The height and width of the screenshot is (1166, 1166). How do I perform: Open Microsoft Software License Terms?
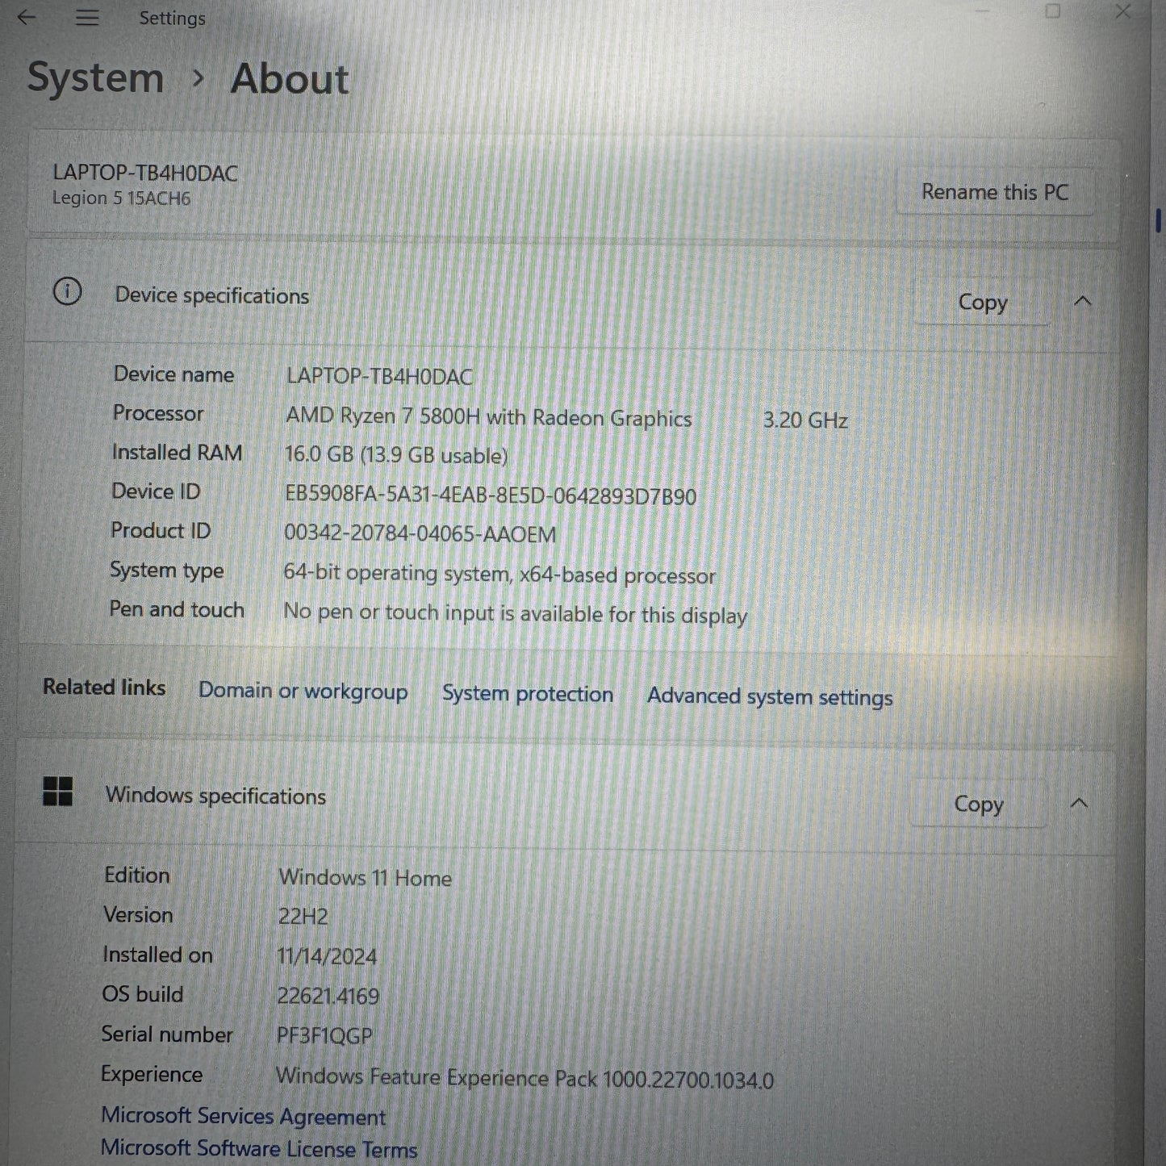pyautogui.click(x=259, y=1148)
